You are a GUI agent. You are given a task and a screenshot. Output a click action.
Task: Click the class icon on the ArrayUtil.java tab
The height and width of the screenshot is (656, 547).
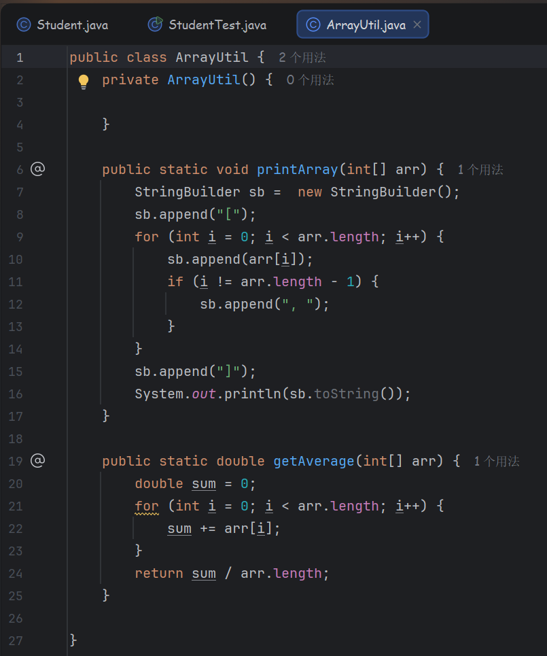(x=313, y=24)
